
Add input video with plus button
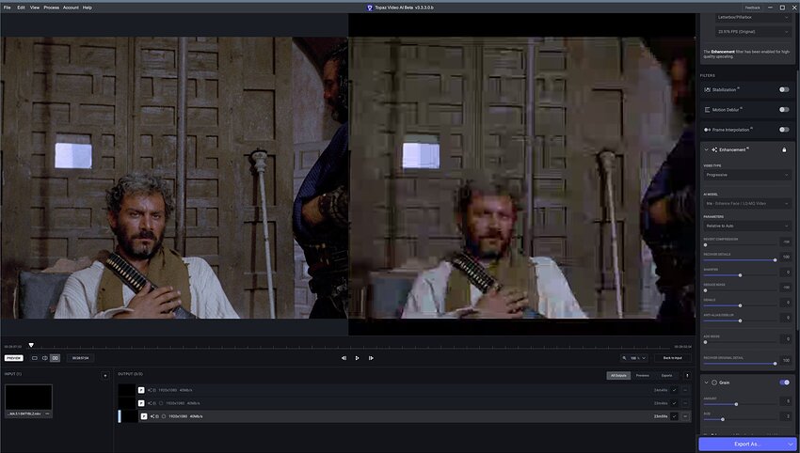click(x=105, y=376)
